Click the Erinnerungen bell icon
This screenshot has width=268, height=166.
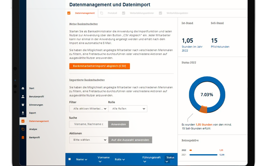23,105
